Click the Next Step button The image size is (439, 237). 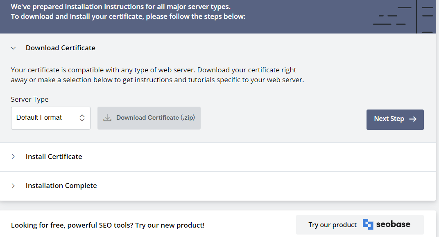395,120
